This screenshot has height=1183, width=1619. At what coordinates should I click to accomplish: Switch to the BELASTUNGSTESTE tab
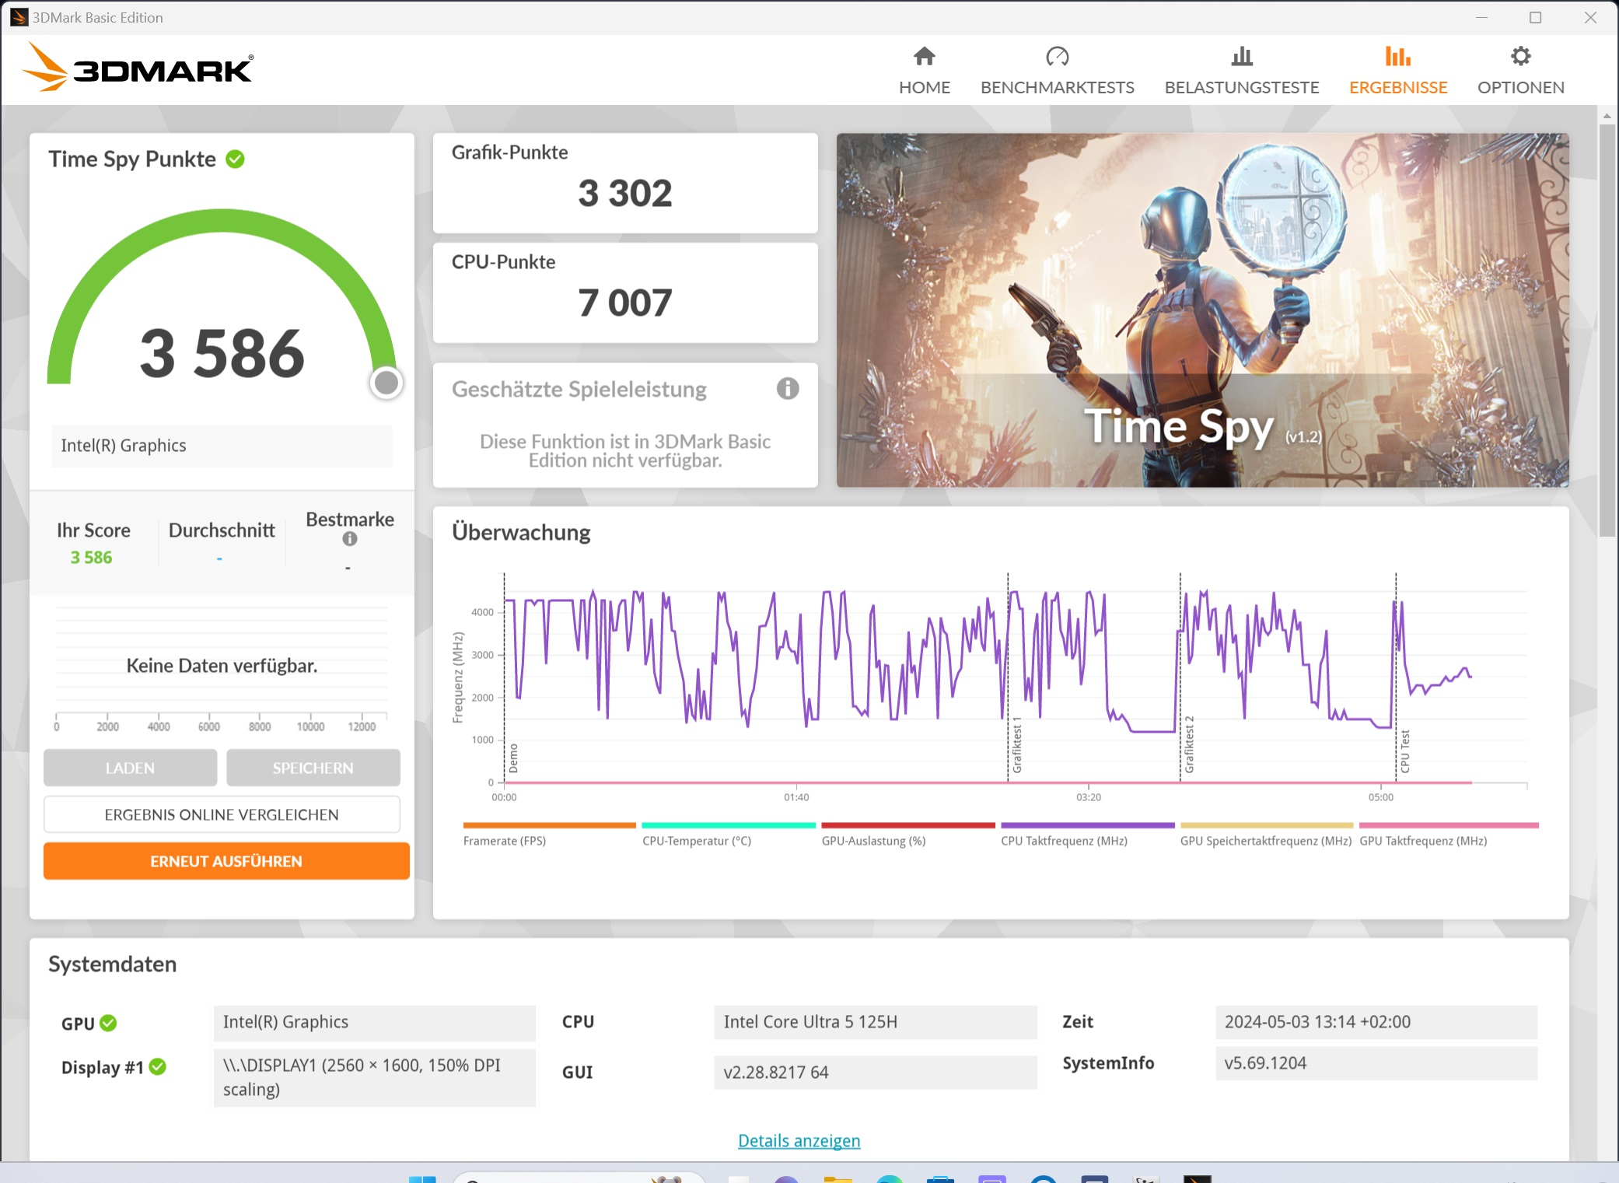[x=1241, y=72]
